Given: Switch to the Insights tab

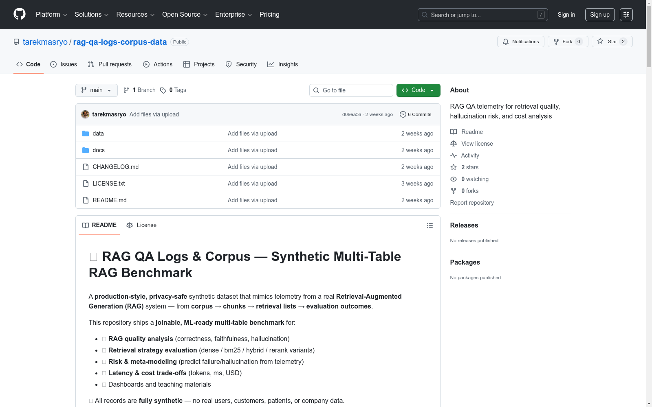Looking at the screenshot, I should pos(283,64).
